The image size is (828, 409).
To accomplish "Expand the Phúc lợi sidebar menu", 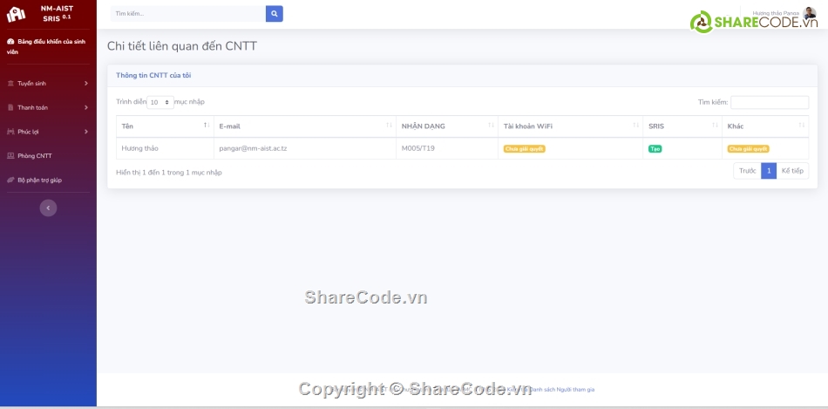I will pos(48,132).
